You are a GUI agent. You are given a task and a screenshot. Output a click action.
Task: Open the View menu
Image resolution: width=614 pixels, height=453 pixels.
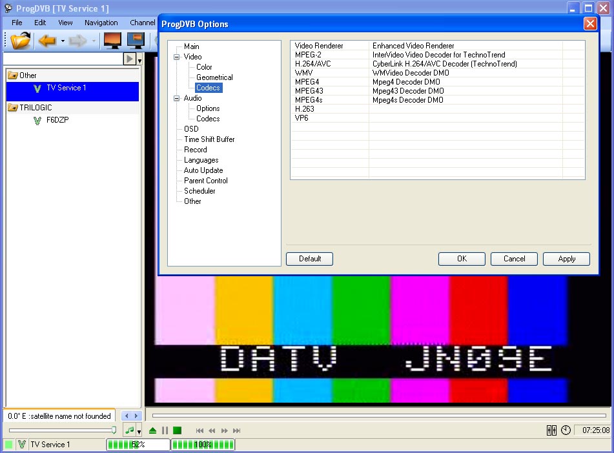tap(65, 23)
